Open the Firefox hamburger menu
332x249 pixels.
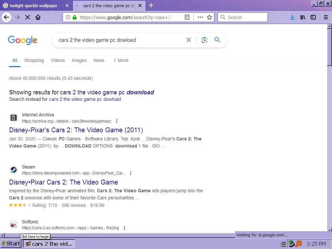[x=326, y=18]
